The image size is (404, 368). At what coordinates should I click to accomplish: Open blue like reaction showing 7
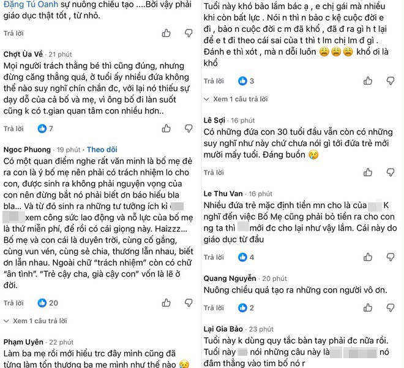(x=45, y=128)
